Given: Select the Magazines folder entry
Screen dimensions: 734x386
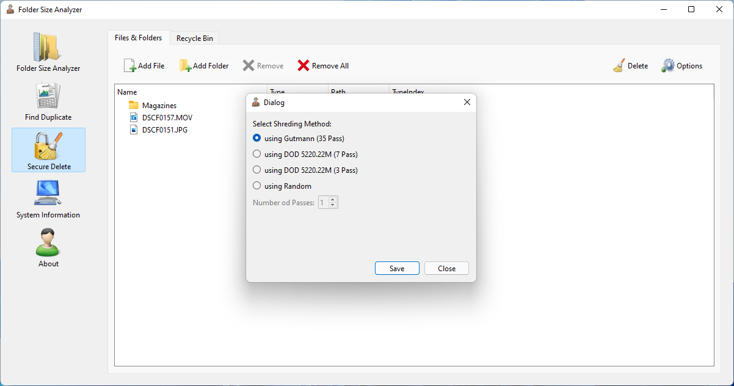Looking at the screenshot, I should (x=159, y=105).
